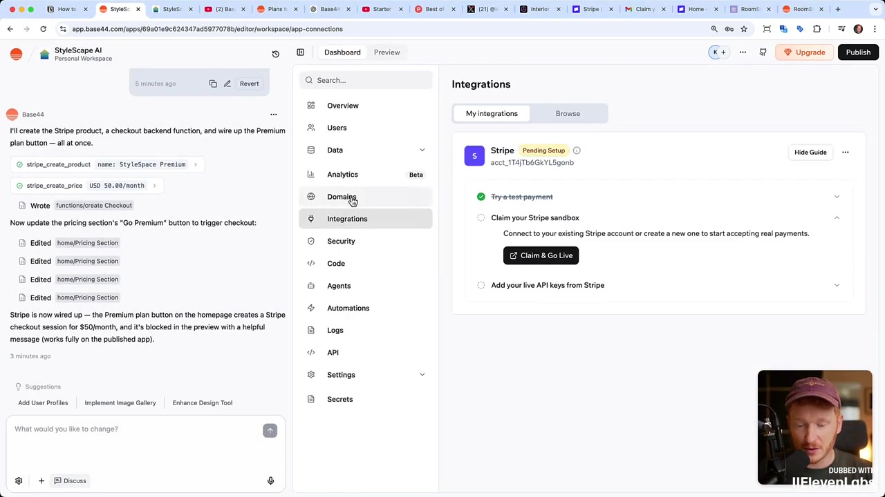Collapse Claim your Stripe sandbox step

tap(837, 217)
